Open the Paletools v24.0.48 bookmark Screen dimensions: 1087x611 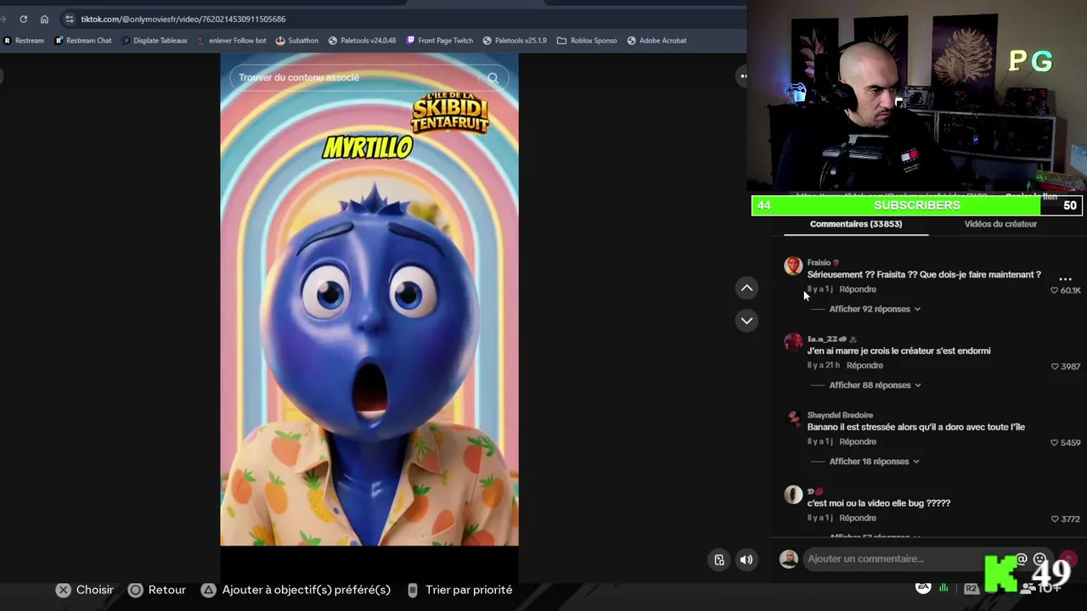pos(362,40)
